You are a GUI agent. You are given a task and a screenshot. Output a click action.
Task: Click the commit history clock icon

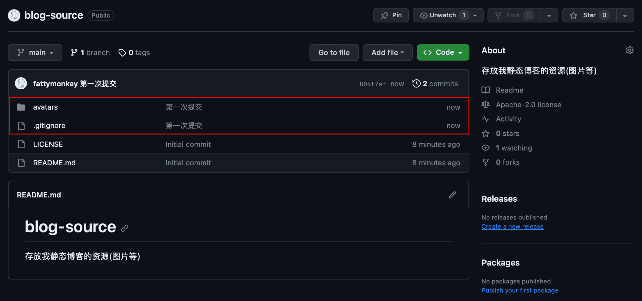[x=416, y=84]
